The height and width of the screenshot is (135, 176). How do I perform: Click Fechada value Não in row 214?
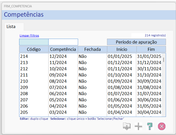point(83,56)
